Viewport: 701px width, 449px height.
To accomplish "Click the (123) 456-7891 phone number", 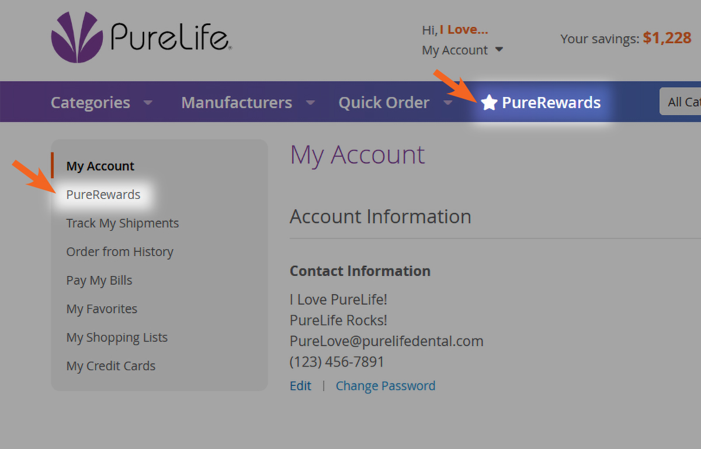I will [x=337, y=362].
